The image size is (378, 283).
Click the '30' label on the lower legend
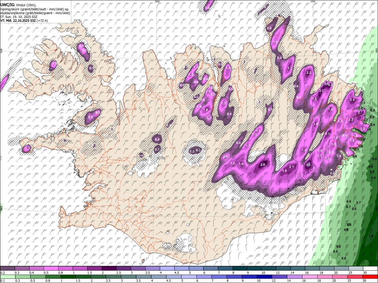[x=364, y=281]
